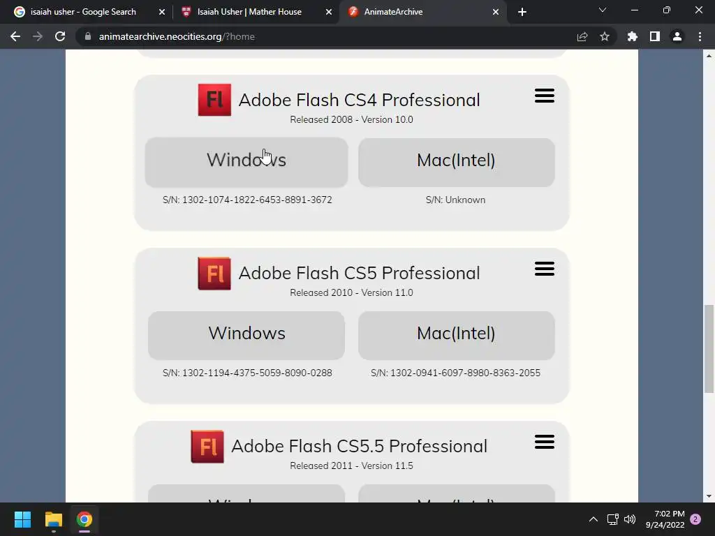
Task: Open the Windows Start menu
Action: click(22, 519)
